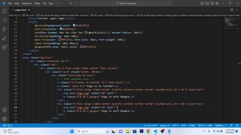Click the rgba color swatch on the .card line
Image resolution: width=241 pixels, height=135 pixels.
[86, 32]
